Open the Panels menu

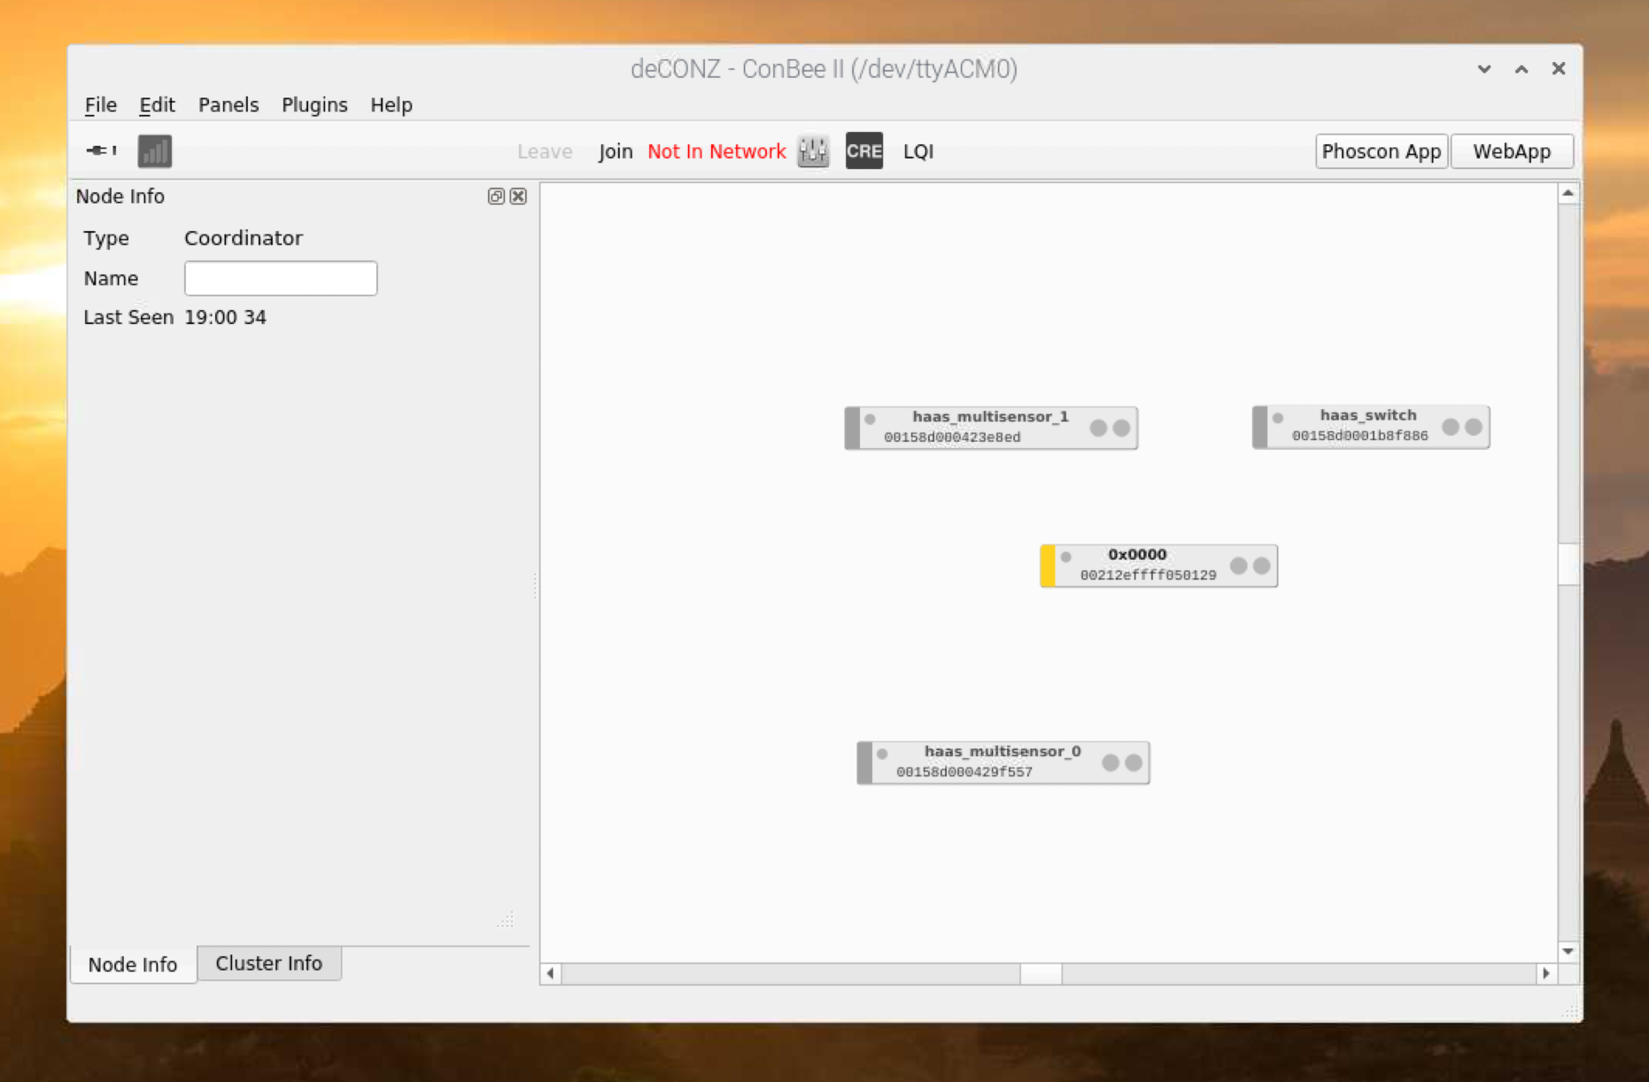[x=228, y=104]
